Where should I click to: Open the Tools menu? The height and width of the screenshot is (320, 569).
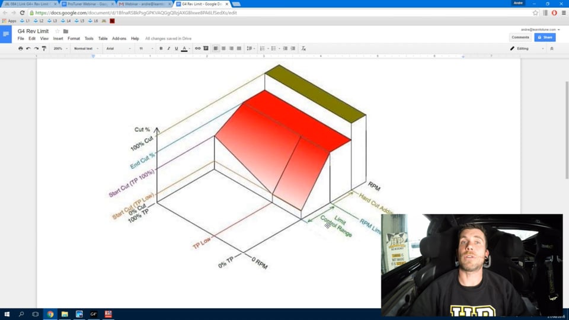(x=89, y=39)
